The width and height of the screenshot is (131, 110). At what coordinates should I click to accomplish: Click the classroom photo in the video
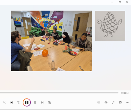pos(51,41)
